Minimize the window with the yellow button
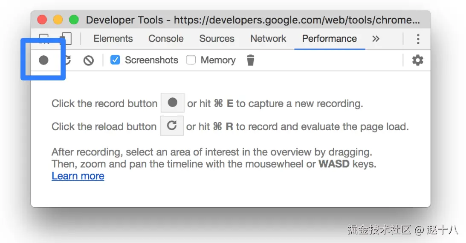Image resolution: width=466 pixels, height=243 pixels. point(58,20)
